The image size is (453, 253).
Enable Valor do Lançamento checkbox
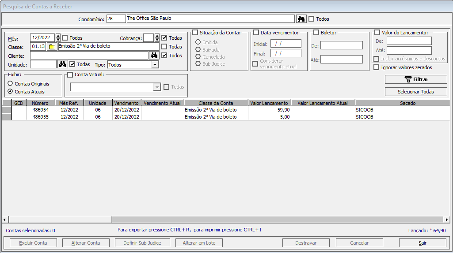tap(377, 33)
